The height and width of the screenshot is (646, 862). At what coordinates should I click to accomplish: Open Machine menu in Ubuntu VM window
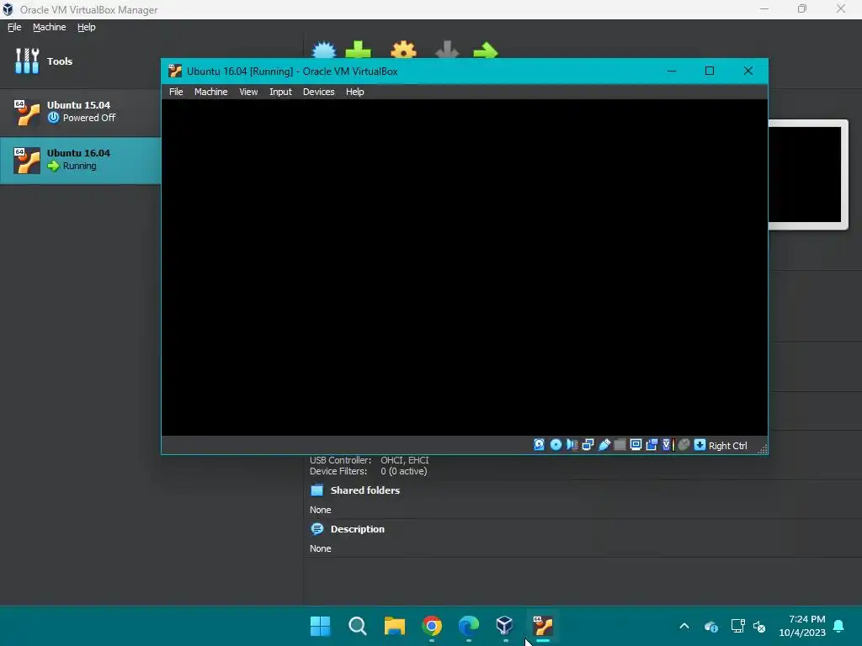[210, 92]
